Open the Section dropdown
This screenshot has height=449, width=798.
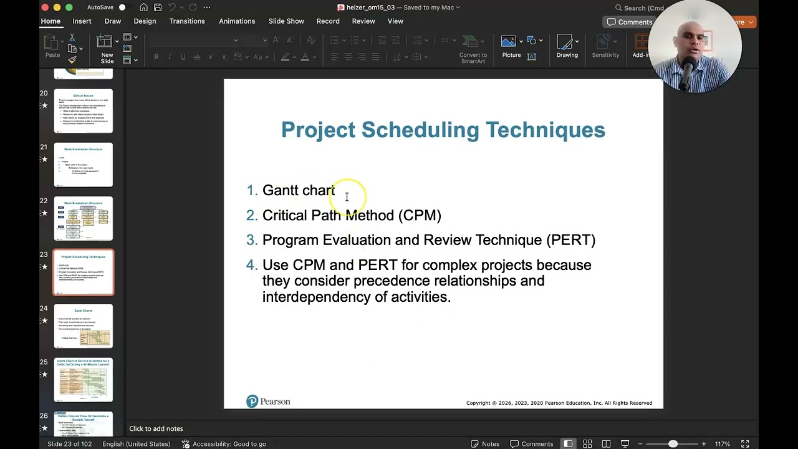tap(130, 60)
